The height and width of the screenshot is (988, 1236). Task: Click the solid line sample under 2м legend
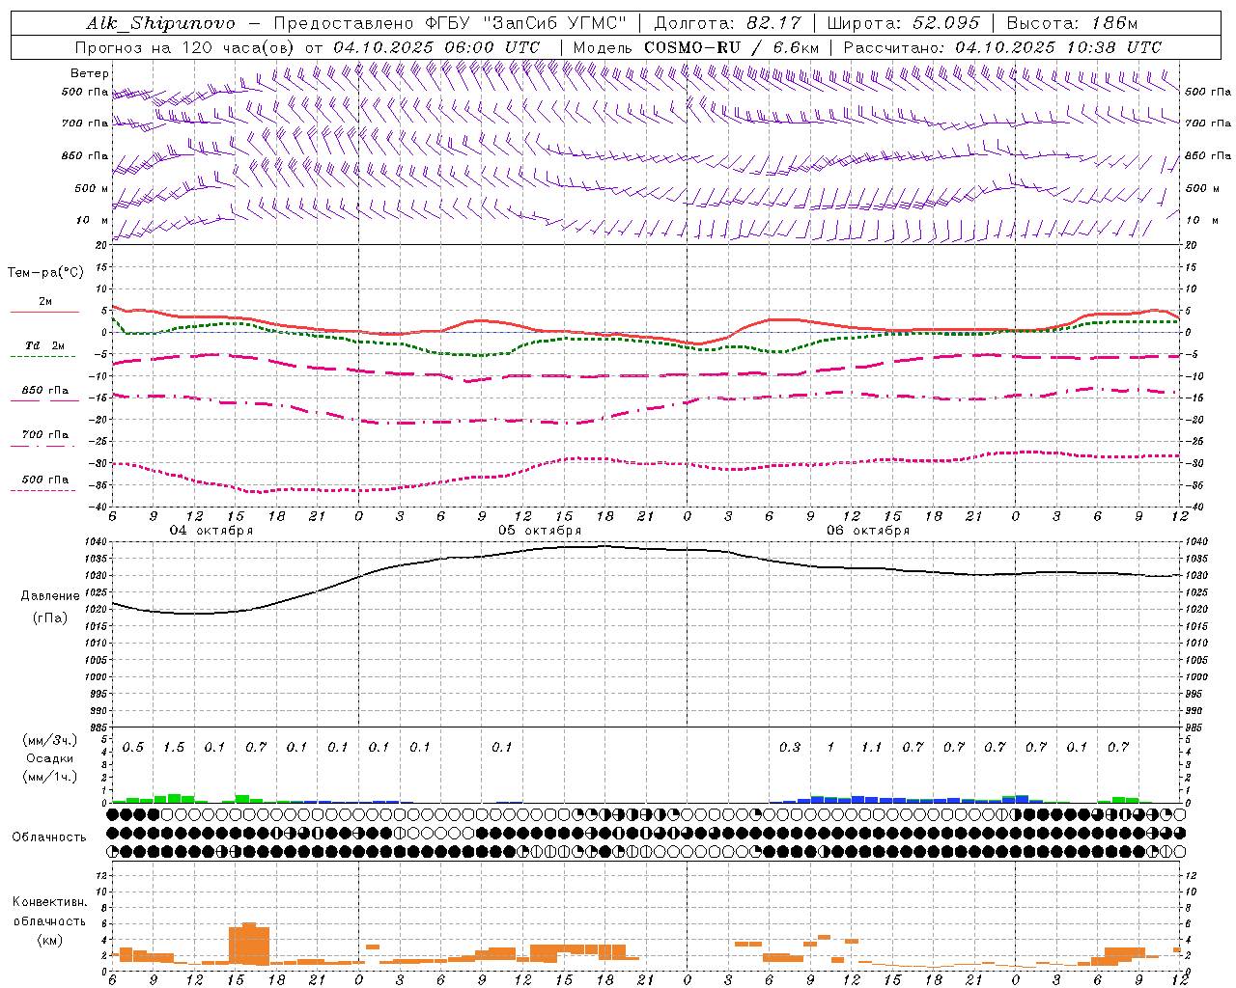click(44, 312)
